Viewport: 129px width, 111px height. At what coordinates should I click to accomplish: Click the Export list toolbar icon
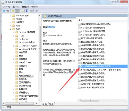[x=22, y=11]
